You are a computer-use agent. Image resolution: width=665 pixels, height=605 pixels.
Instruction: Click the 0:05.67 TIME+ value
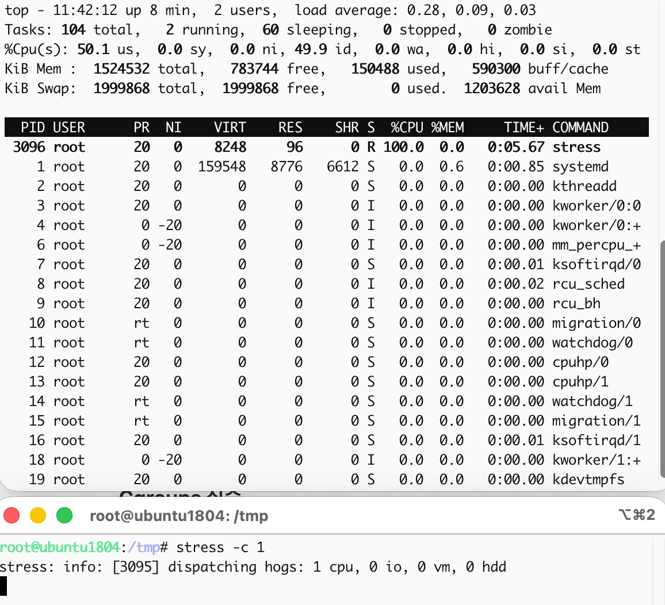coord(515,147)
